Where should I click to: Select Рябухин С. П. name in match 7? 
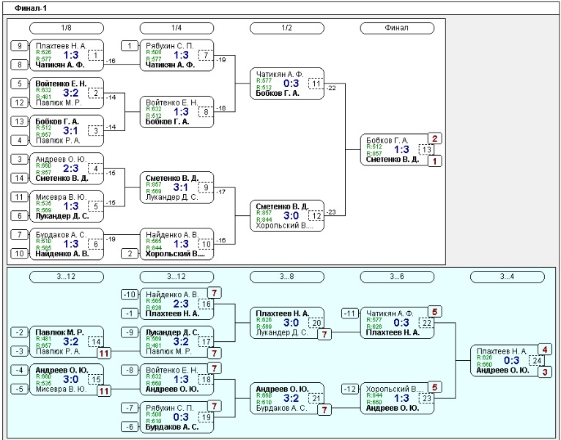pos(170,46)
